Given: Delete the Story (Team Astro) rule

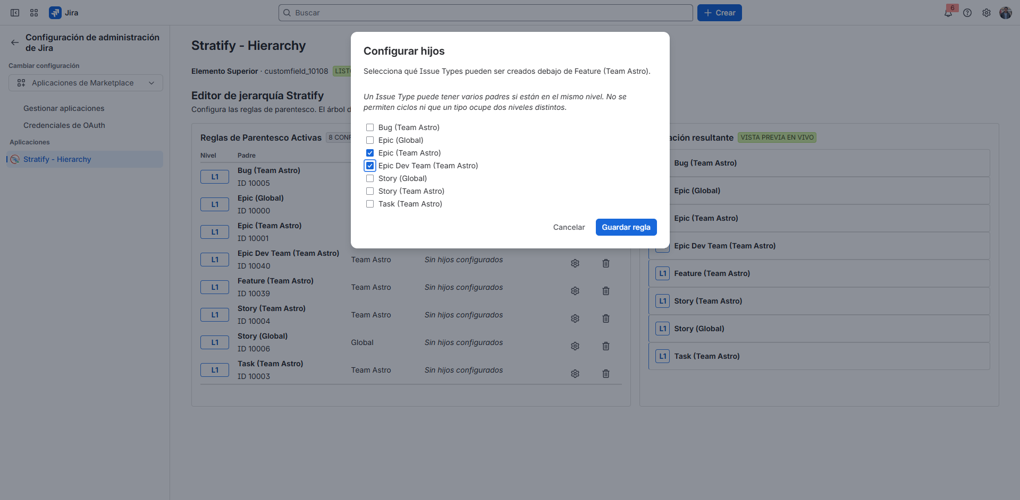Looking at the screenshot, I should 606,318.
